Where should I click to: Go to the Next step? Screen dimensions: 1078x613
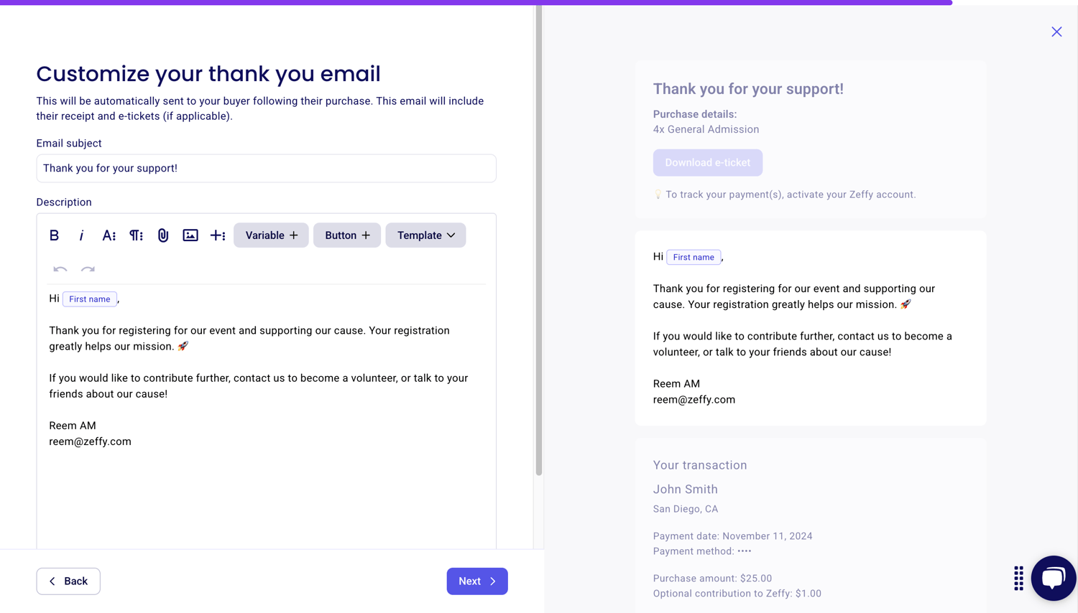[477, 581]
